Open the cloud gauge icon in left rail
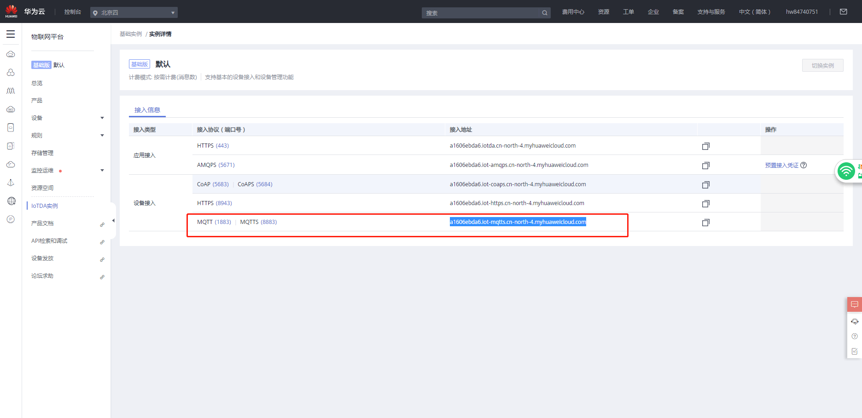This screenshot has width=862, height=418. pyautogui.click(x=11, y=164)
